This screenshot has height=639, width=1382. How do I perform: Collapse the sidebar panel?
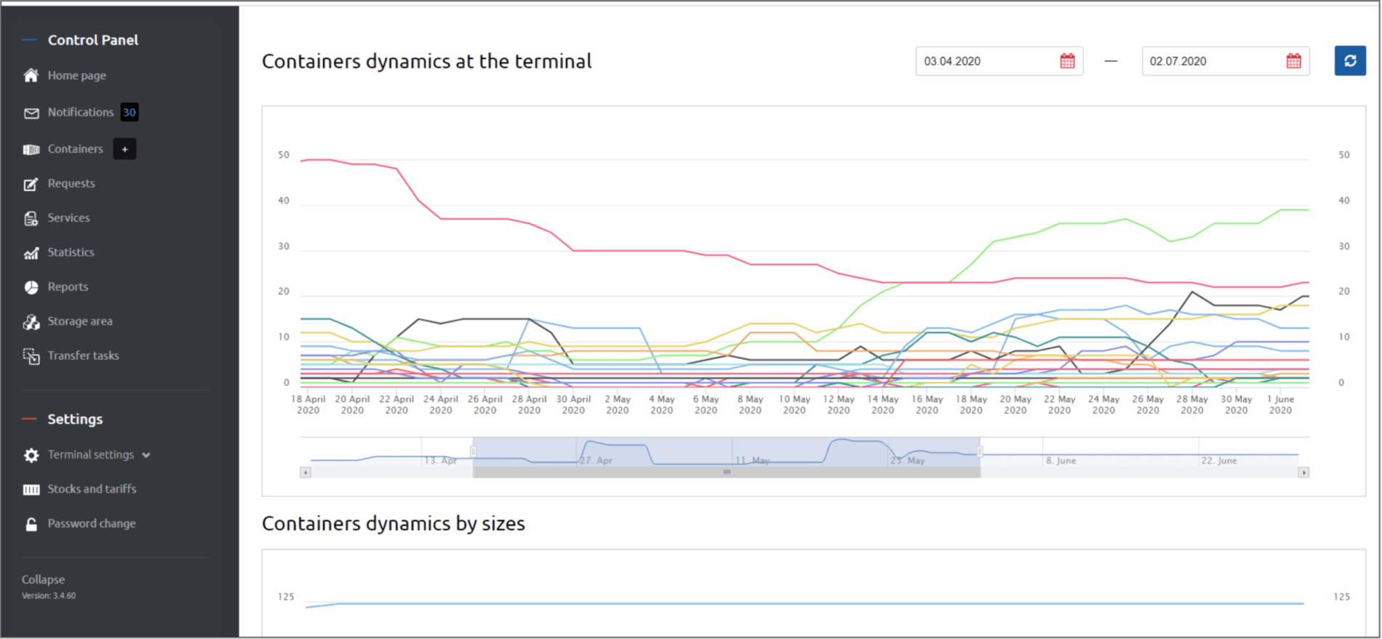click(x=43, y=579)
